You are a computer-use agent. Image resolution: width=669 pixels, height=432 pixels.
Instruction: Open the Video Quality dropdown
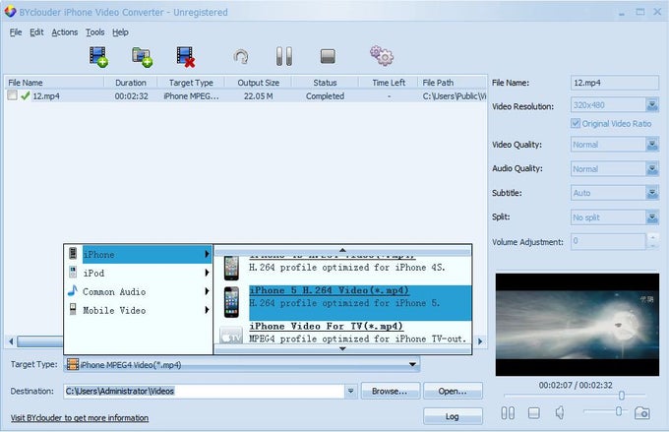(x=652, y=145)
